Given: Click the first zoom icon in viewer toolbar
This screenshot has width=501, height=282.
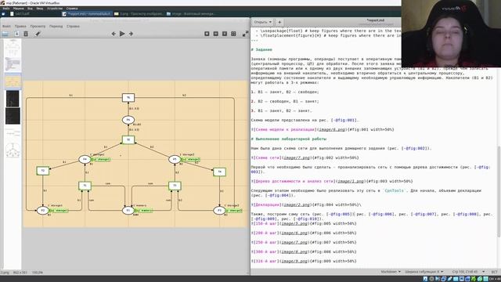Looking at the screenshot, I should click(207, 34).
